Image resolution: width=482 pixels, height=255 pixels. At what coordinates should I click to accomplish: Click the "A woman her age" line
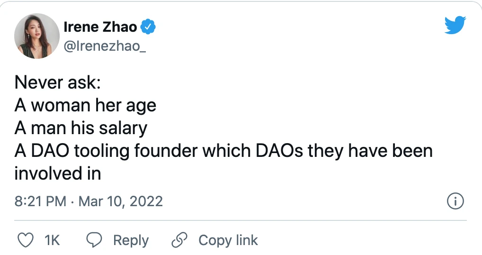[x=85, y=105]
